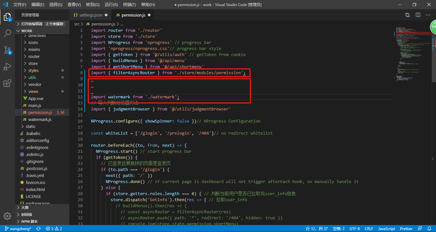This screenshot has width=436, height=232.
Task: Click the split editor icon
Action: point(418,15)
